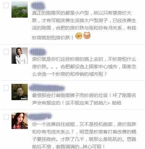Open the avatar of man in white shirt
The width and height of the screenshot is (145, 149).
pyautogui.click(x=20, y=56)
